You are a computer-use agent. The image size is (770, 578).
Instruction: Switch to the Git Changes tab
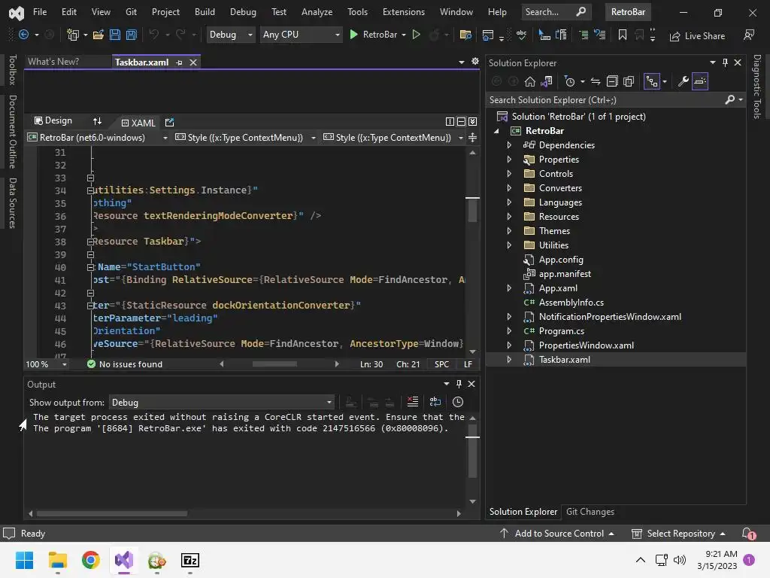pos(590,512)
